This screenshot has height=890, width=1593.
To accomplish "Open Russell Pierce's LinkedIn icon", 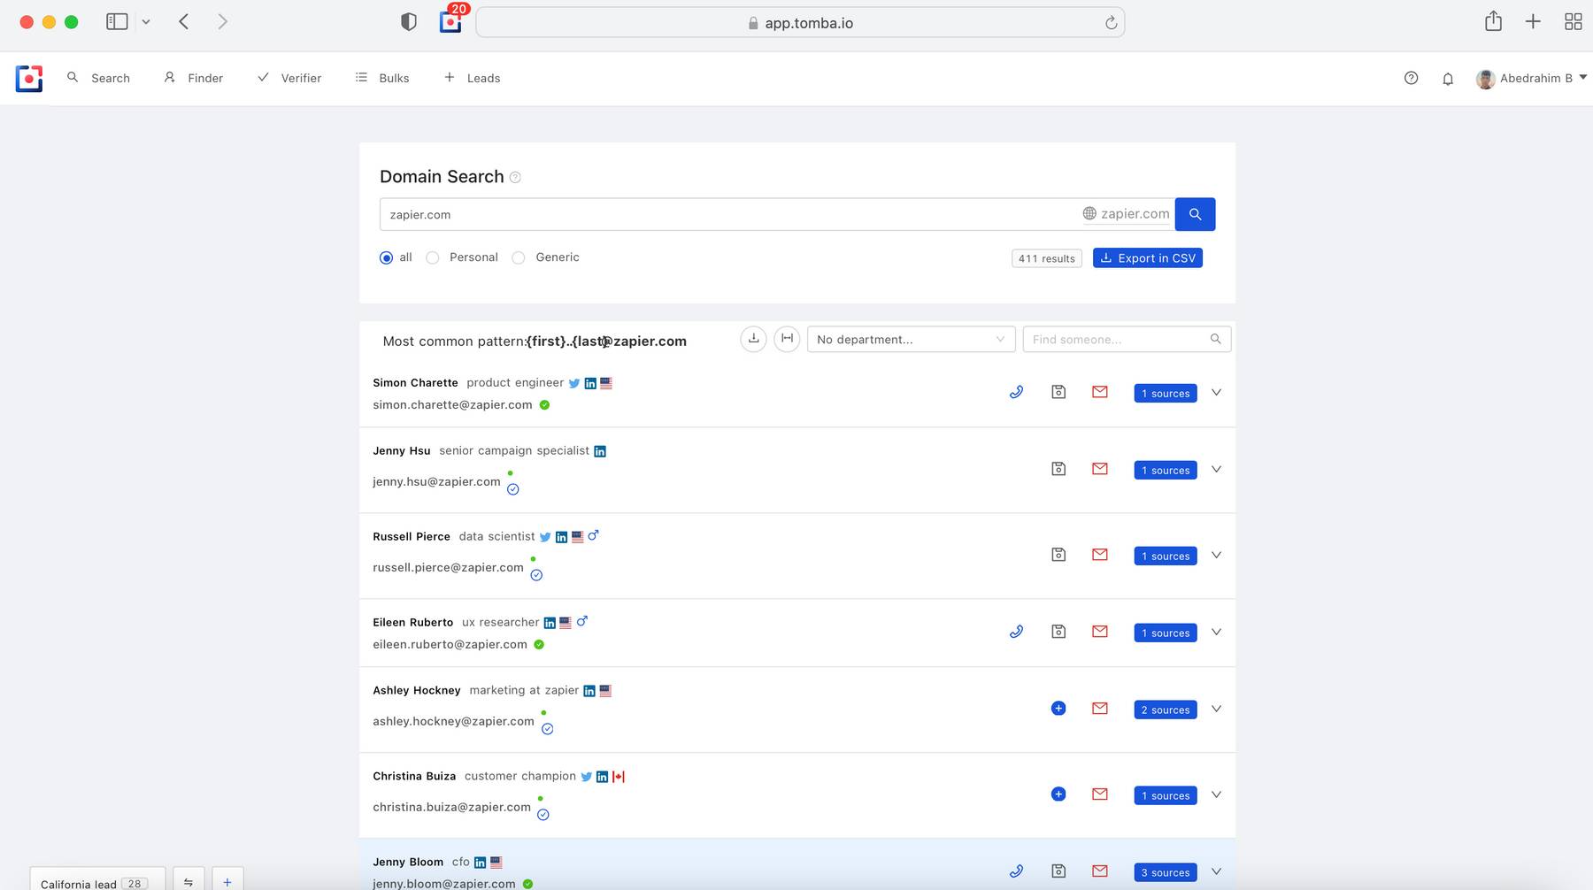I will [561, 537].
